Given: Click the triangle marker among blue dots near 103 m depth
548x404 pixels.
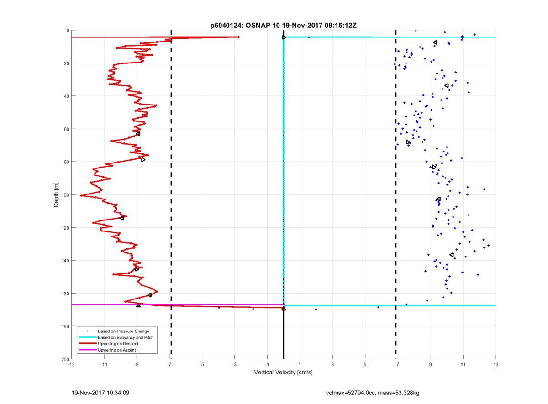Looking at the screenshot, I should coord(438,199).
